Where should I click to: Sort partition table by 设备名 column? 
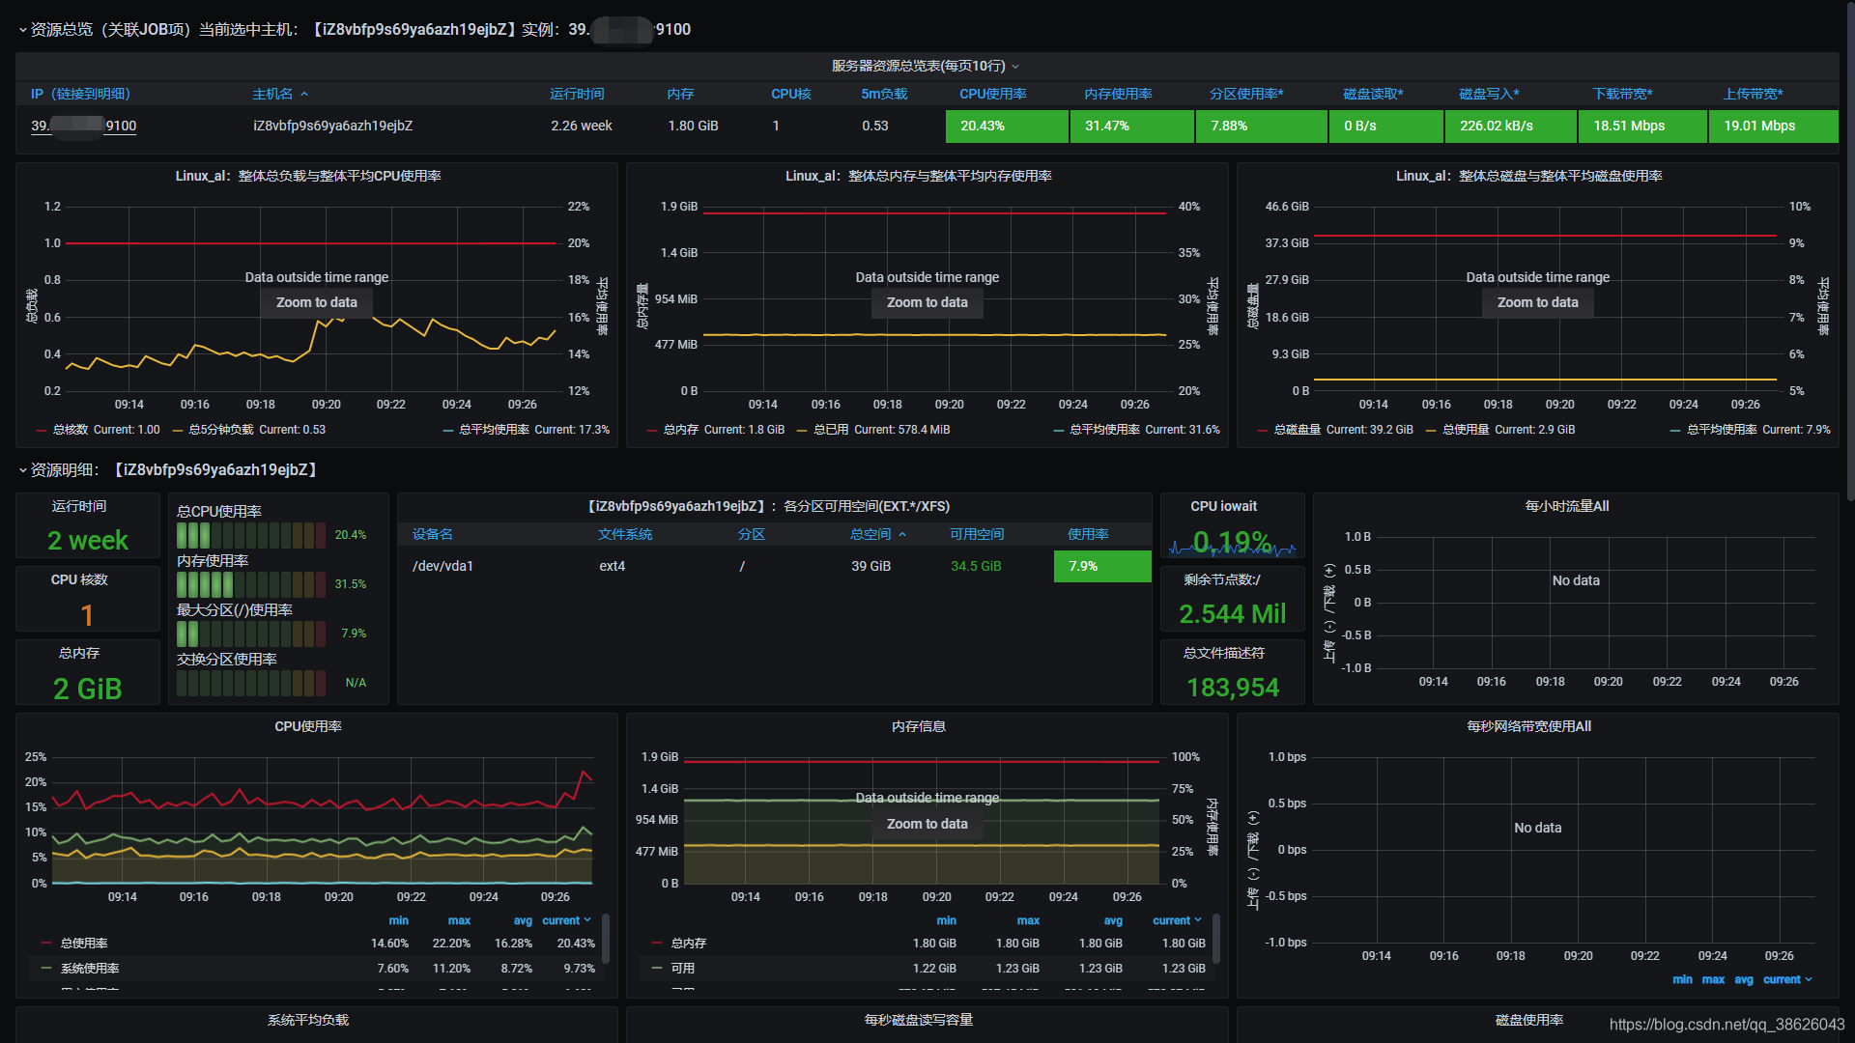(x=432, y=534)
